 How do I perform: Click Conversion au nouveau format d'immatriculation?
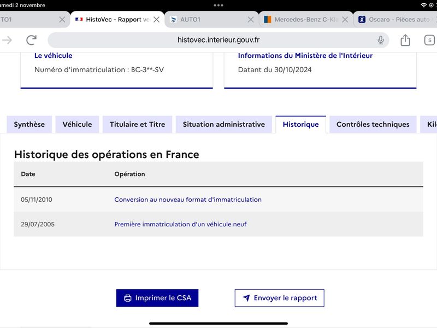pyautogui.click(x=188, y=200)
